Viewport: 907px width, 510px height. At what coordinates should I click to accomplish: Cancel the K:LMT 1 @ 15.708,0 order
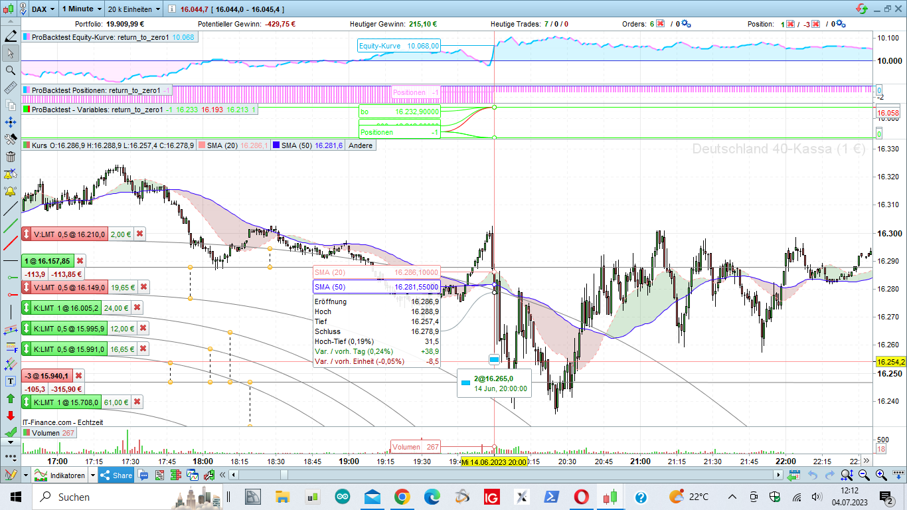[x=137, y=402]
